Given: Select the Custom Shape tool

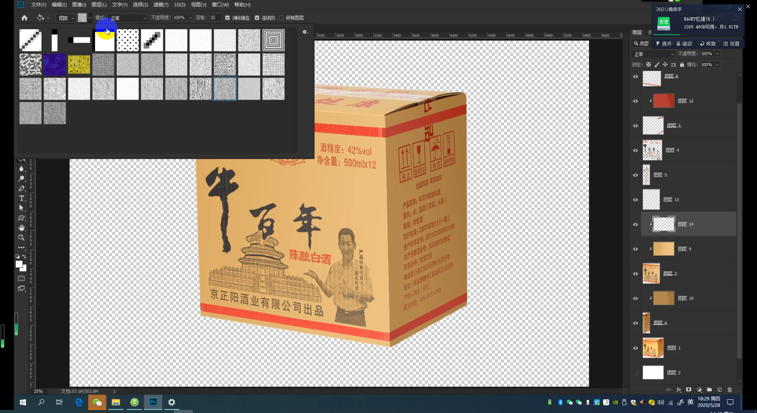Looking at the screenshot, I should pos(21,218).
